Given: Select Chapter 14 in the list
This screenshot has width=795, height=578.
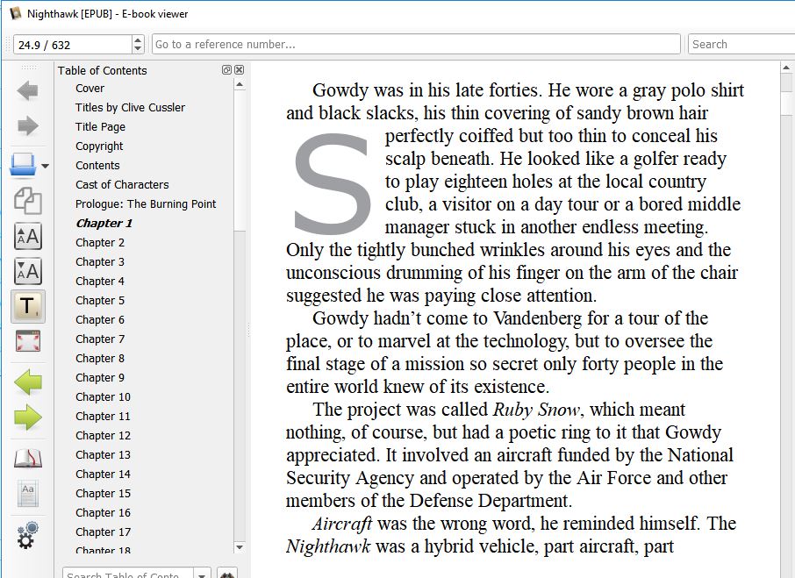Looking at the screenshot, I should (103, 474).
